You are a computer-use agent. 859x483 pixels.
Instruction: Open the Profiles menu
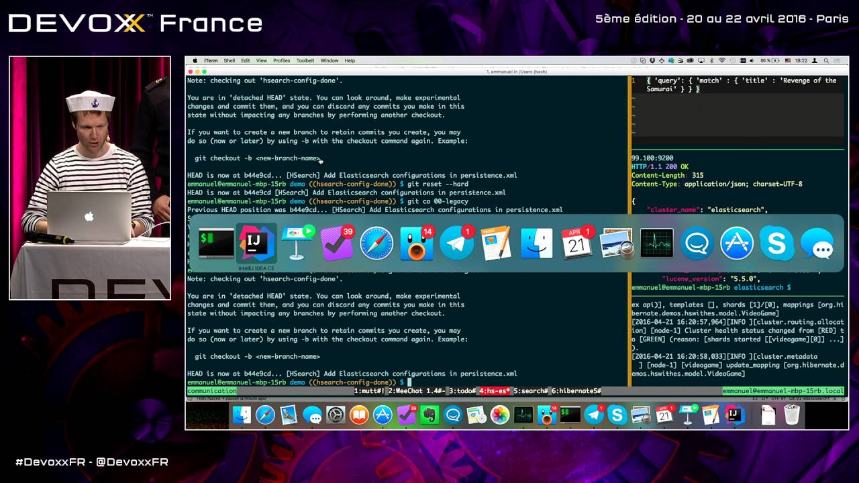[282, 60]
